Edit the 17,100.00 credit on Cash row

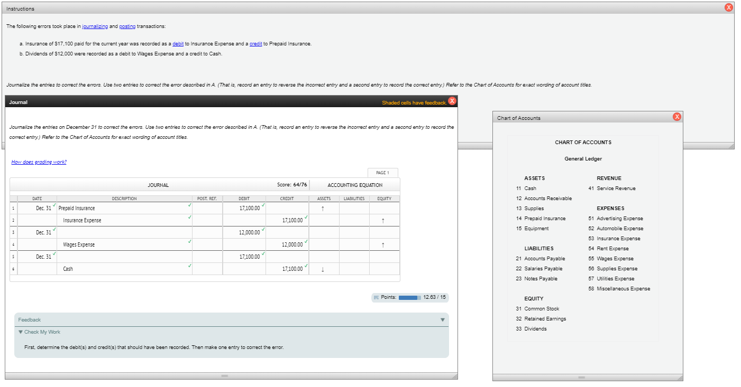pos(287,269)
